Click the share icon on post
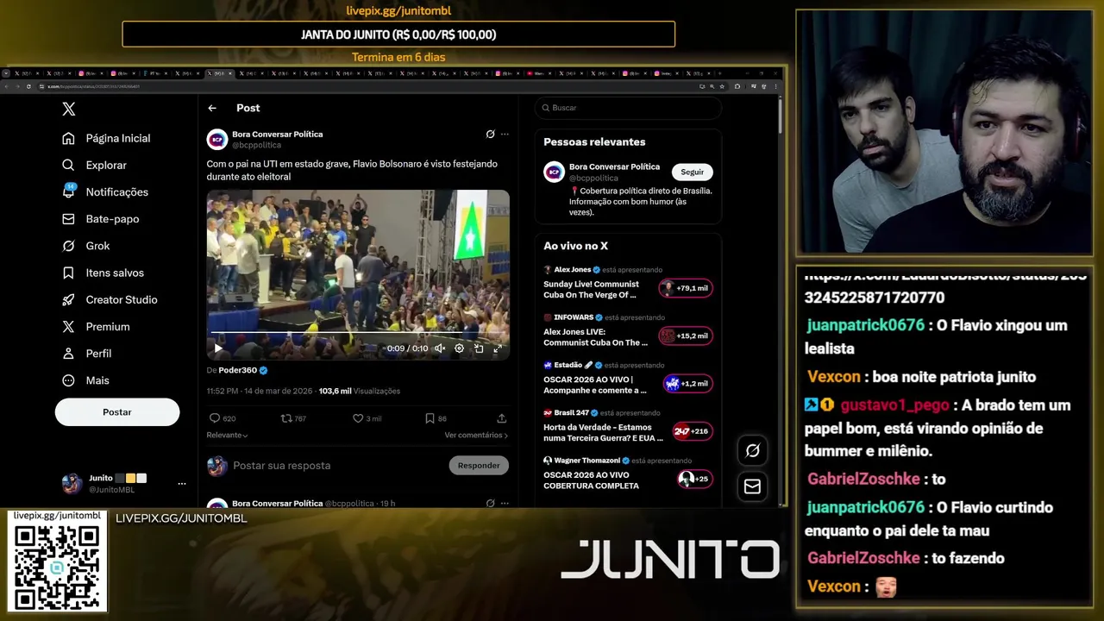Screen dimensions: 1104x621 502,418
